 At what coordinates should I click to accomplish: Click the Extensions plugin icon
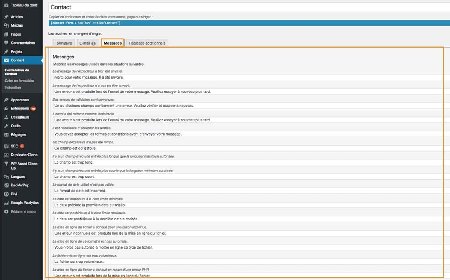tap(6, 109)
